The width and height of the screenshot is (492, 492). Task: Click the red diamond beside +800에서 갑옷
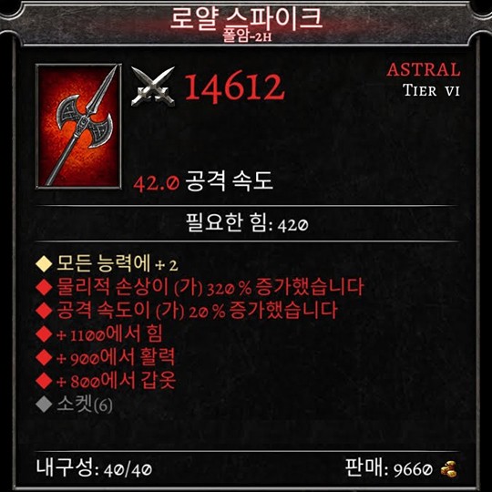44,381
